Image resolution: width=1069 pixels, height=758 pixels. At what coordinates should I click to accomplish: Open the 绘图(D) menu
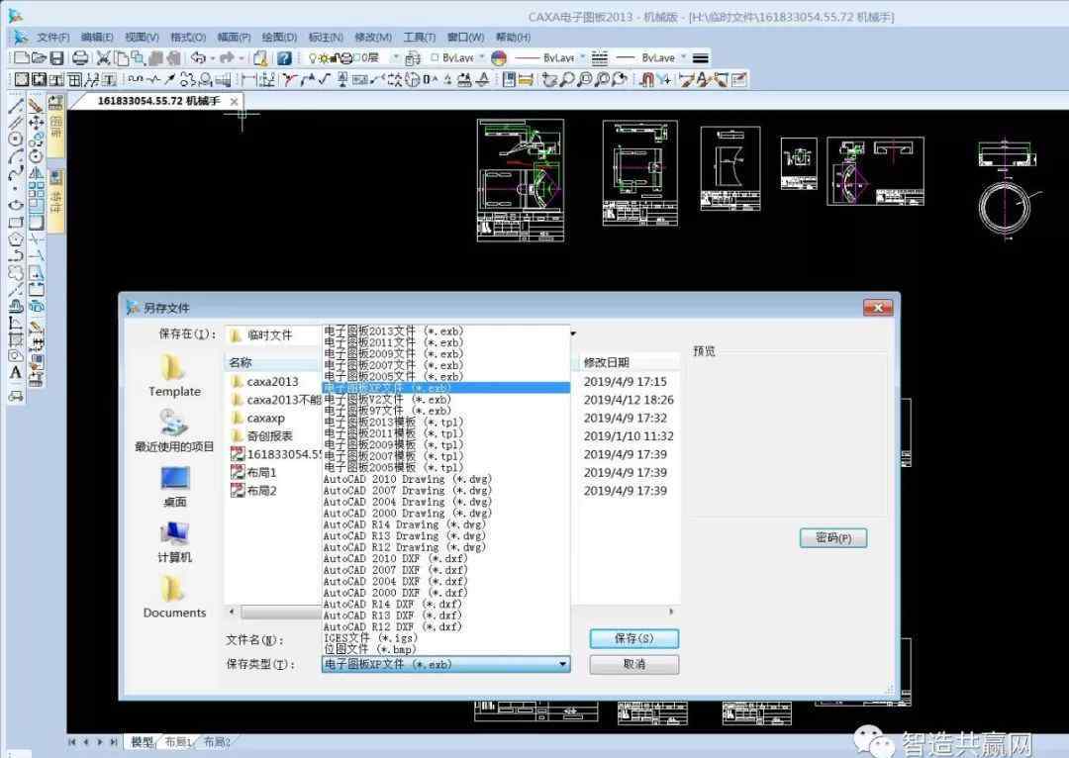click(279, 37)
